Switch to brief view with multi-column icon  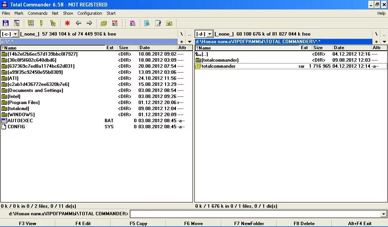click(x=31, y=23)
